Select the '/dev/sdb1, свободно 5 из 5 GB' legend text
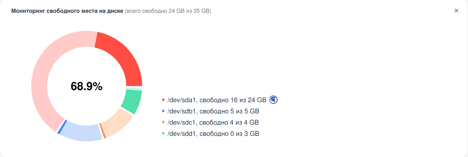The height and width of the screenshot is (157, 468). coord(213,111)
